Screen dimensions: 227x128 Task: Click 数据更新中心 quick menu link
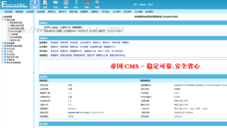(x=110, y=47)
